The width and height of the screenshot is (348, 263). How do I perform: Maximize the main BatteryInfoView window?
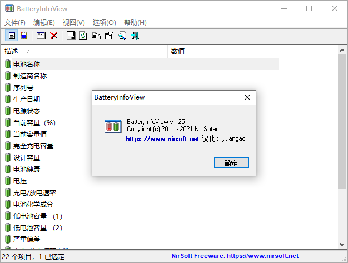[309, 8]
